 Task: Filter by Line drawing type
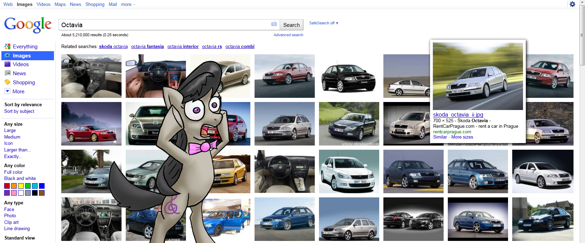(x=17, y=228)
